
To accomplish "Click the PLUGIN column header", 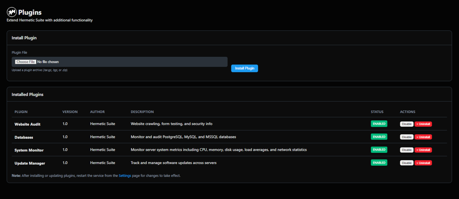I will (21, 112).
